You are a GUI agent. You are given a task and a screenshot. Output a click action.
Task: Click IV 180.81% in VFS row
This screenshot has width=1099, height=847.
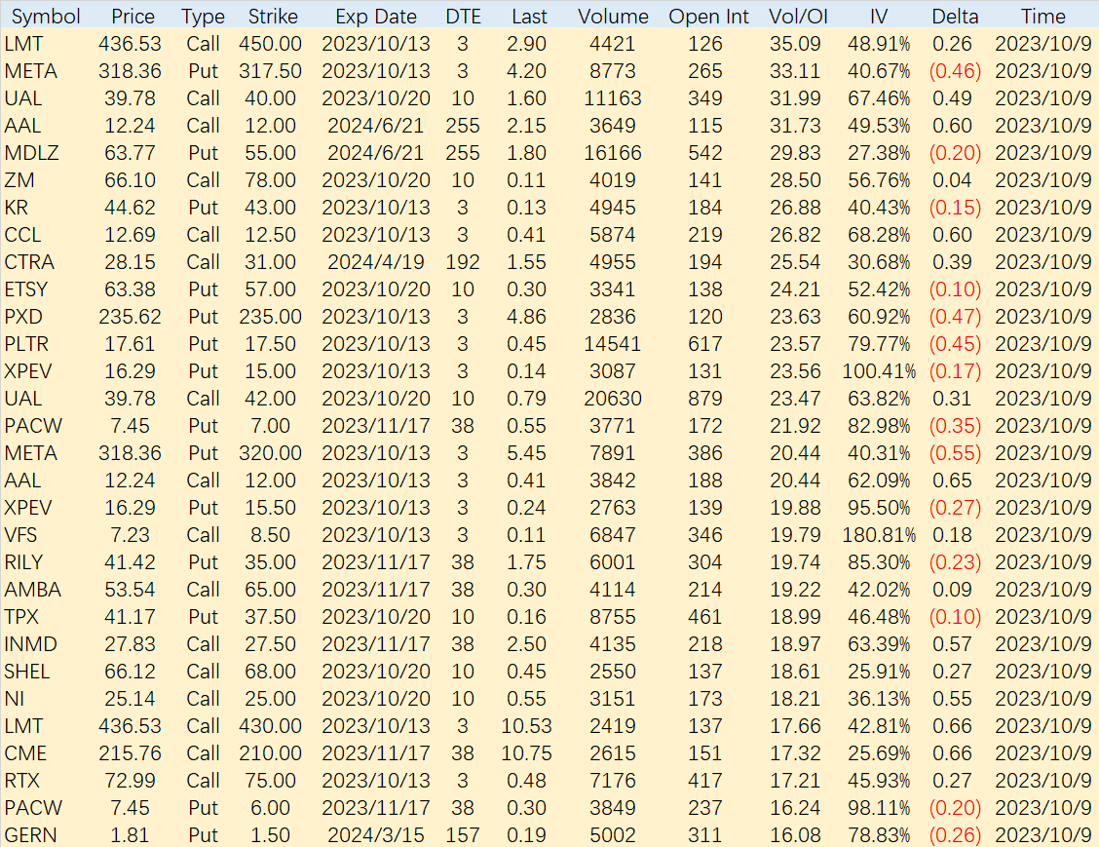pyautogui.click(x=879, y=535)
